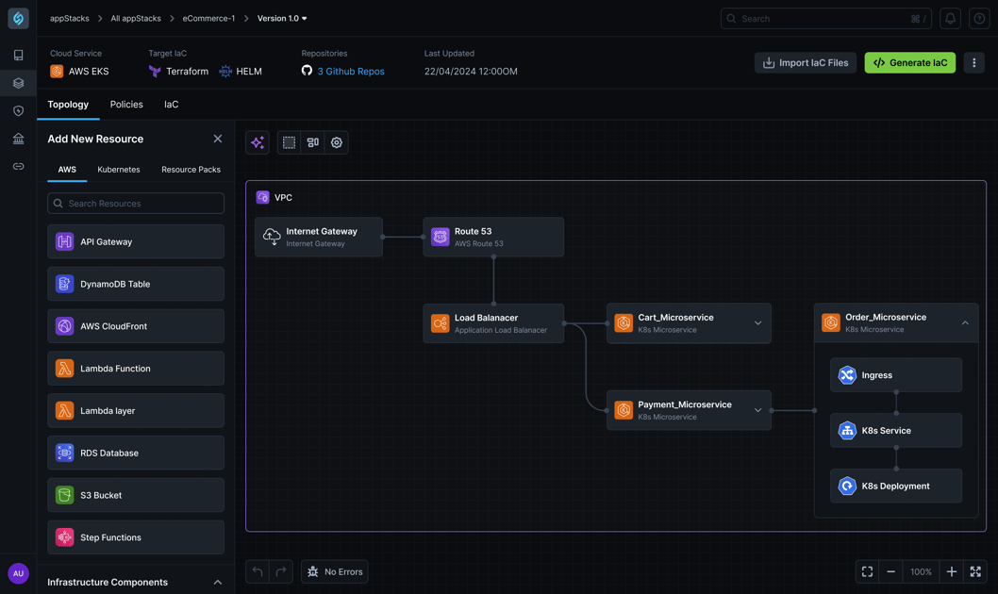Image resolution: width=998 pixels, height=594 pixels.
Task: Open the AI assistant sparkles tool
Action: (x=257, y=141)
